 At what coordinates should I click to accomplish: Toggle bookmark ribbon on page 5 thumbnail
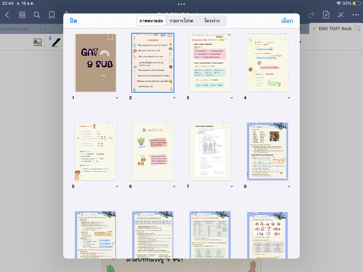pos(110,125)
